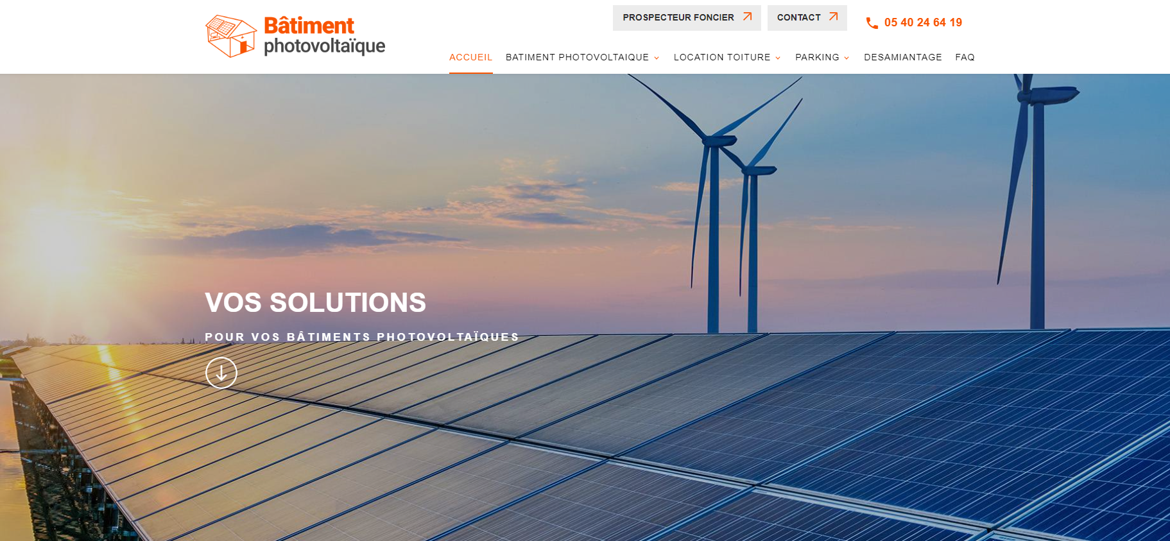Go to the Accueil menu item

click(470, 57)
